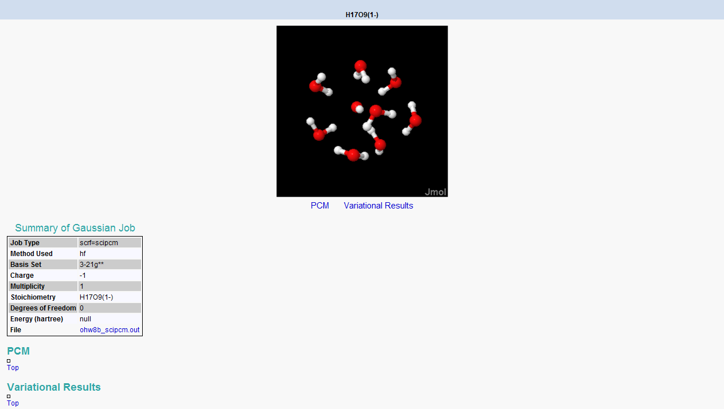Image resolution: width=724 pixels, height=409 pixels.
Task: Click the Summary of Gaussian Job heading
Action: click(x=75, y=227)
